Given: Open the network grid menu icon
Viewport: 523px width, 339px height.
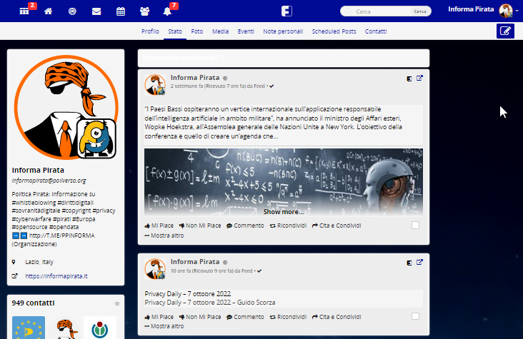Looking at the screenshot, I should pos(24,11).
